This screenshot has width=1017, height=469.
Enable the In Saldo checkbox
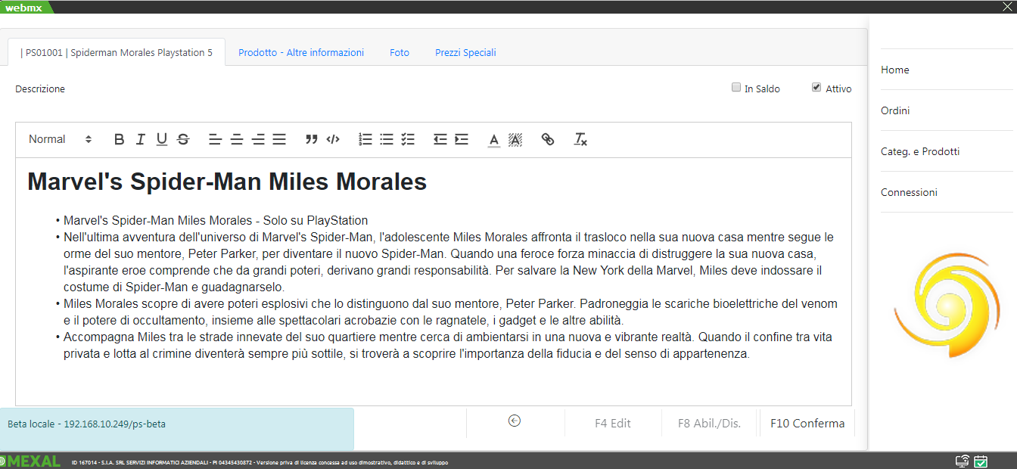coord(736,88)
